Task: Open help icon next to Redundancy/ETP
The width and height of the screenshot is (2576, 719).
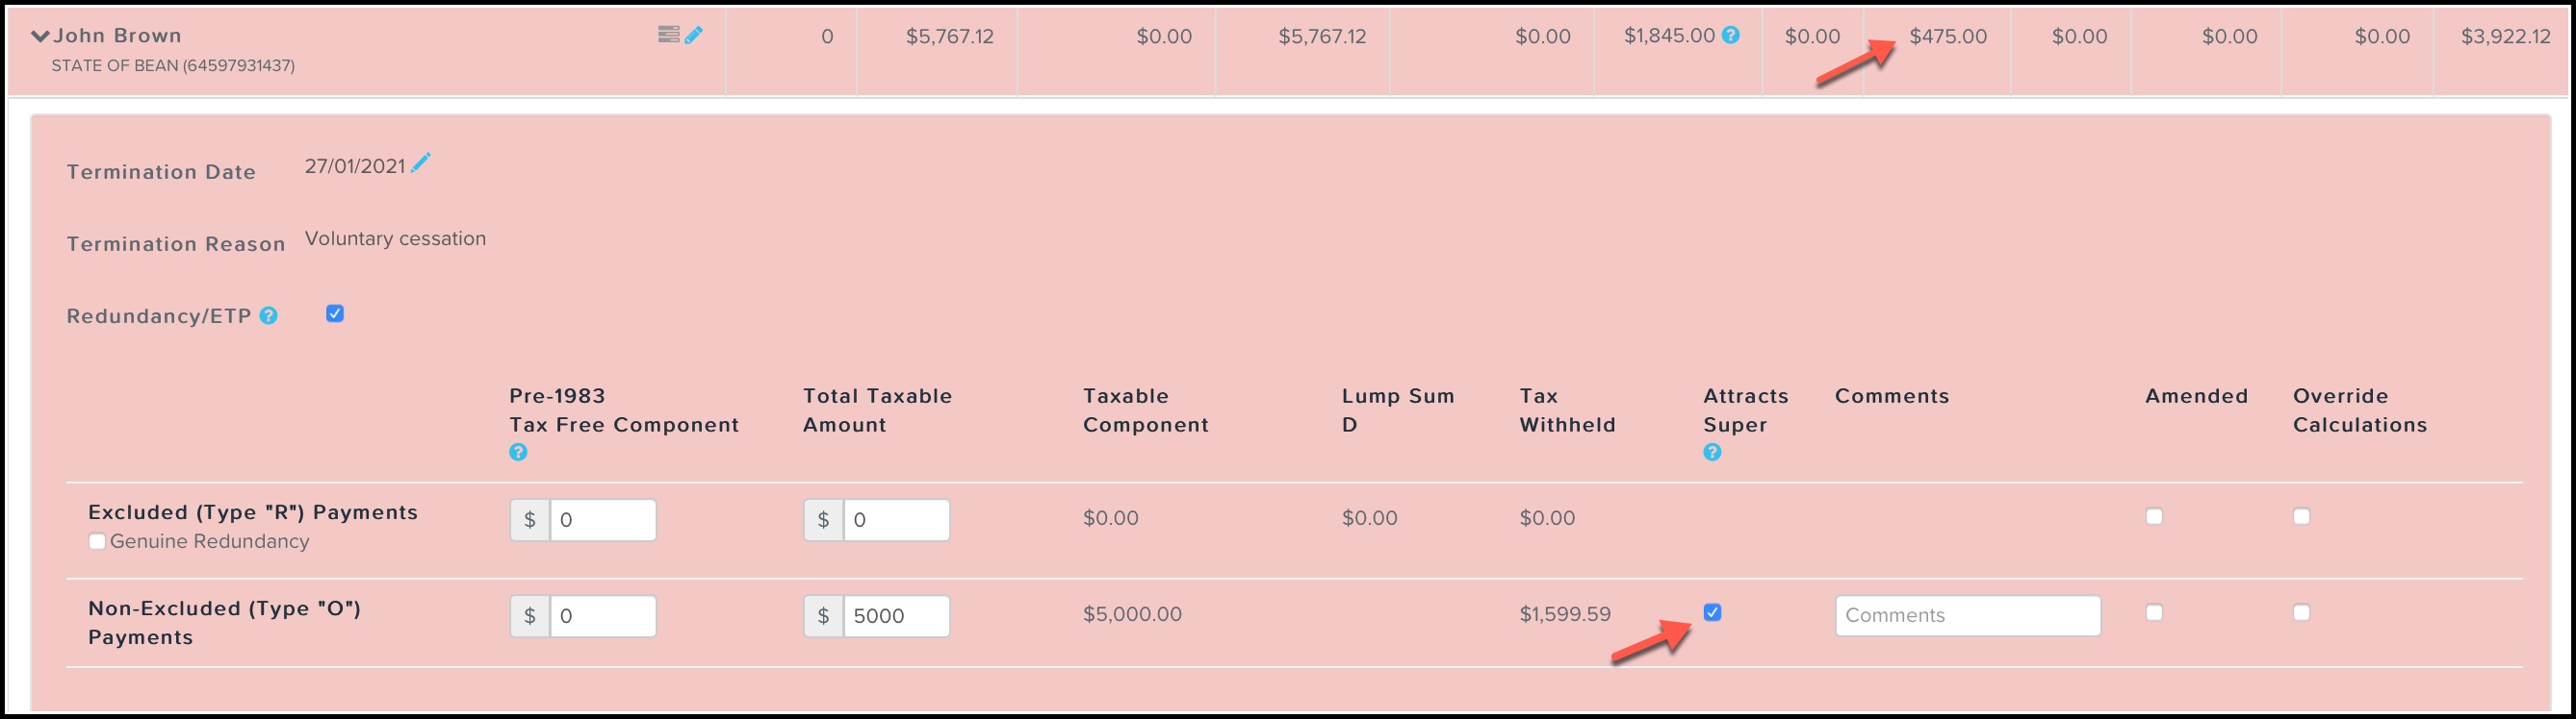Action: pos(268,315)
